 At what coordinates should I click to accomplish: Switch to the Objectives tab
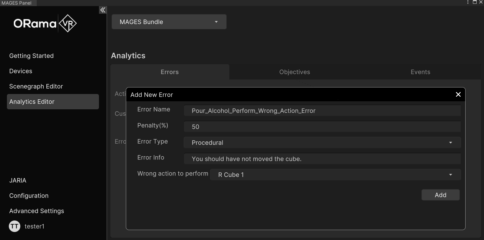click(295, 72)
